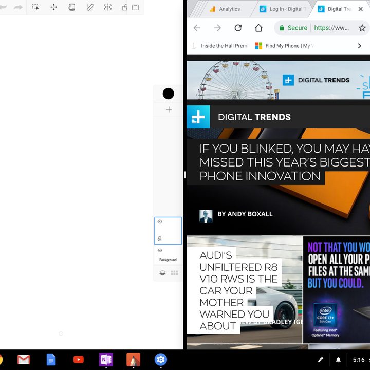Open the status tray at the 5:16 clock
Screen dimensions: 370x370
click(359, 360)
